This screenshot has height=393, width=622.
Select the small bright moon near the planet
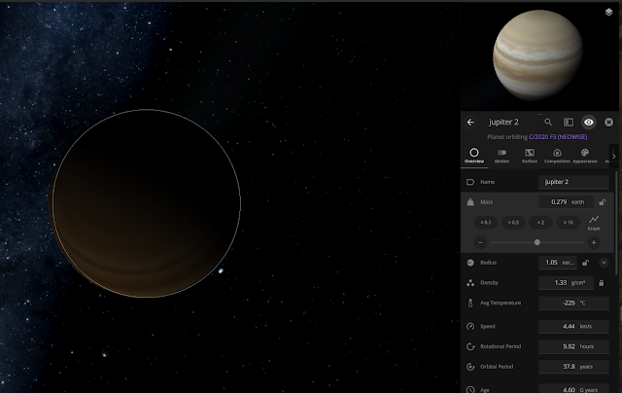pyautogui.click(x=221, y=270)
